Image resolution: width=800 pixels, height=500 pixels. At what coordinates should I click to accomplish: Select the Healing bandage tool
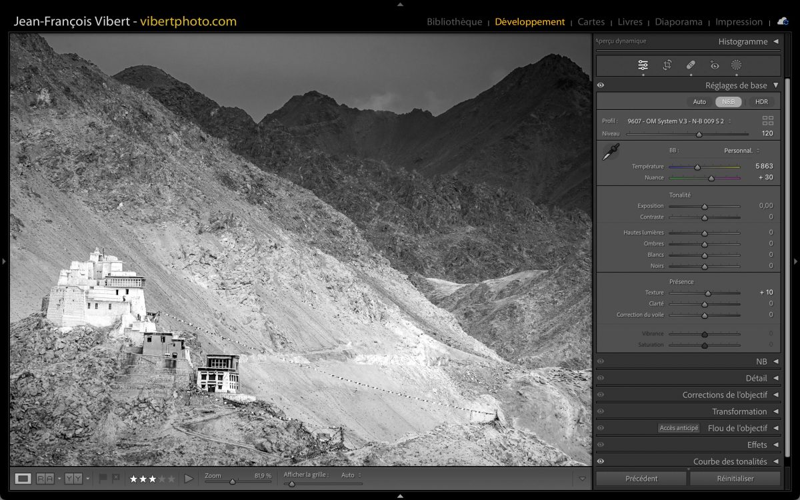click(x=691, y=65)
